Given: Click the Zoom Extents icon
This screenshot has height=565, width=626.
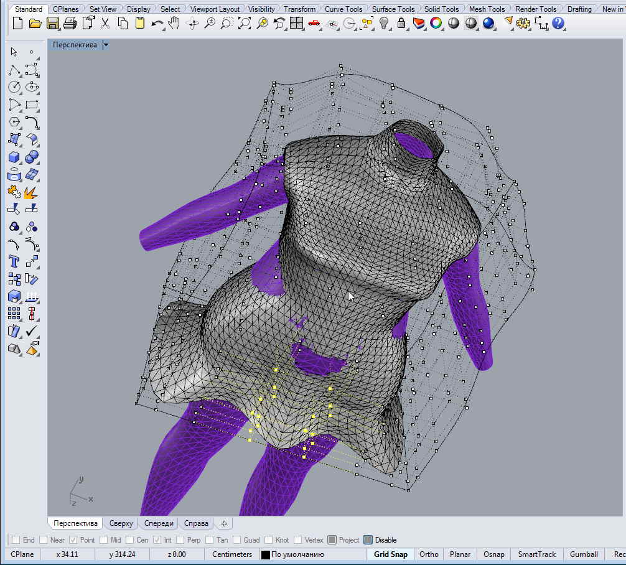Looking at the screenshot, I should tap(245, 24).
